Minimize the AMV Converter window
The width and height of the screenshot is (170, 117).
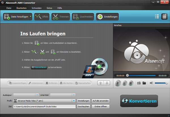click(153, 2)
